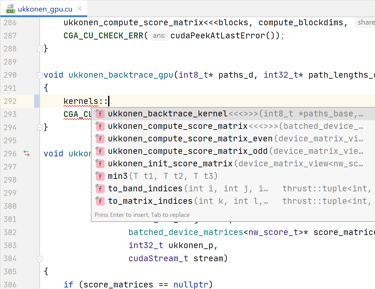Toggle fold marker on line 304

click(39, 259)
